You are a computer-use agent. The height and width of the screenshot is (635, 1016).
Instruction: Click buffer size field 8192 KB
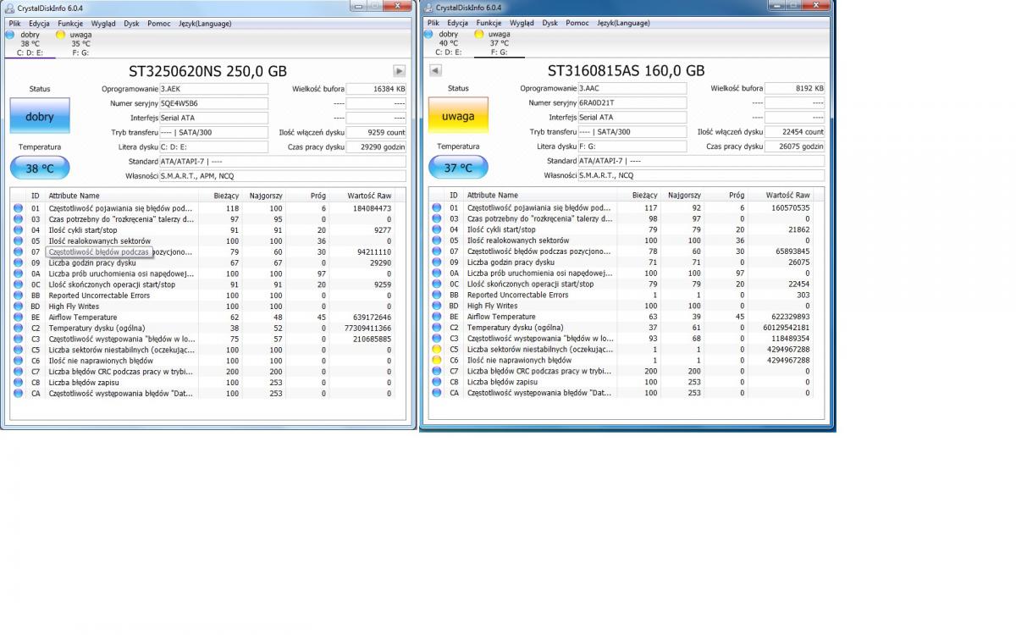(x=794, y=88)
